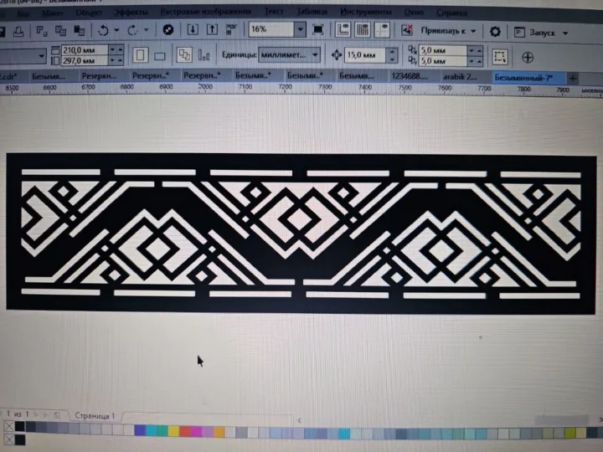The image size is (603, 452).
Task: Expand the Undo history dropdown arrow
Action: [116, 30]
